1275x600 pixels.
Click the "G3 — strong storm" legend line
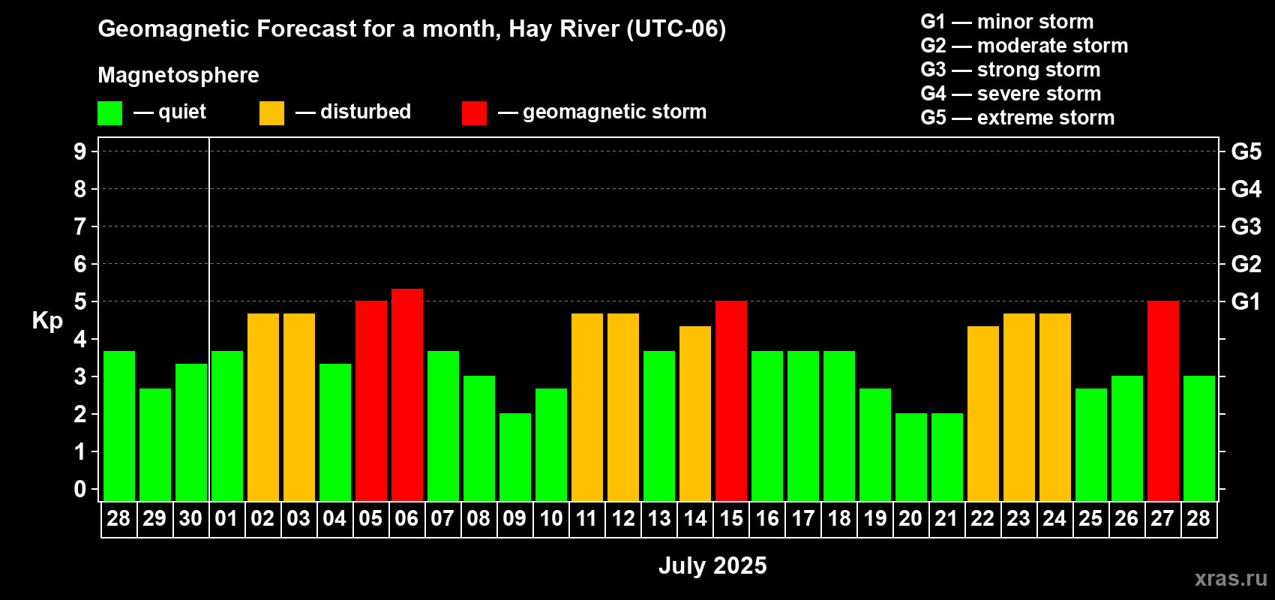click(x=1010, y=70)
